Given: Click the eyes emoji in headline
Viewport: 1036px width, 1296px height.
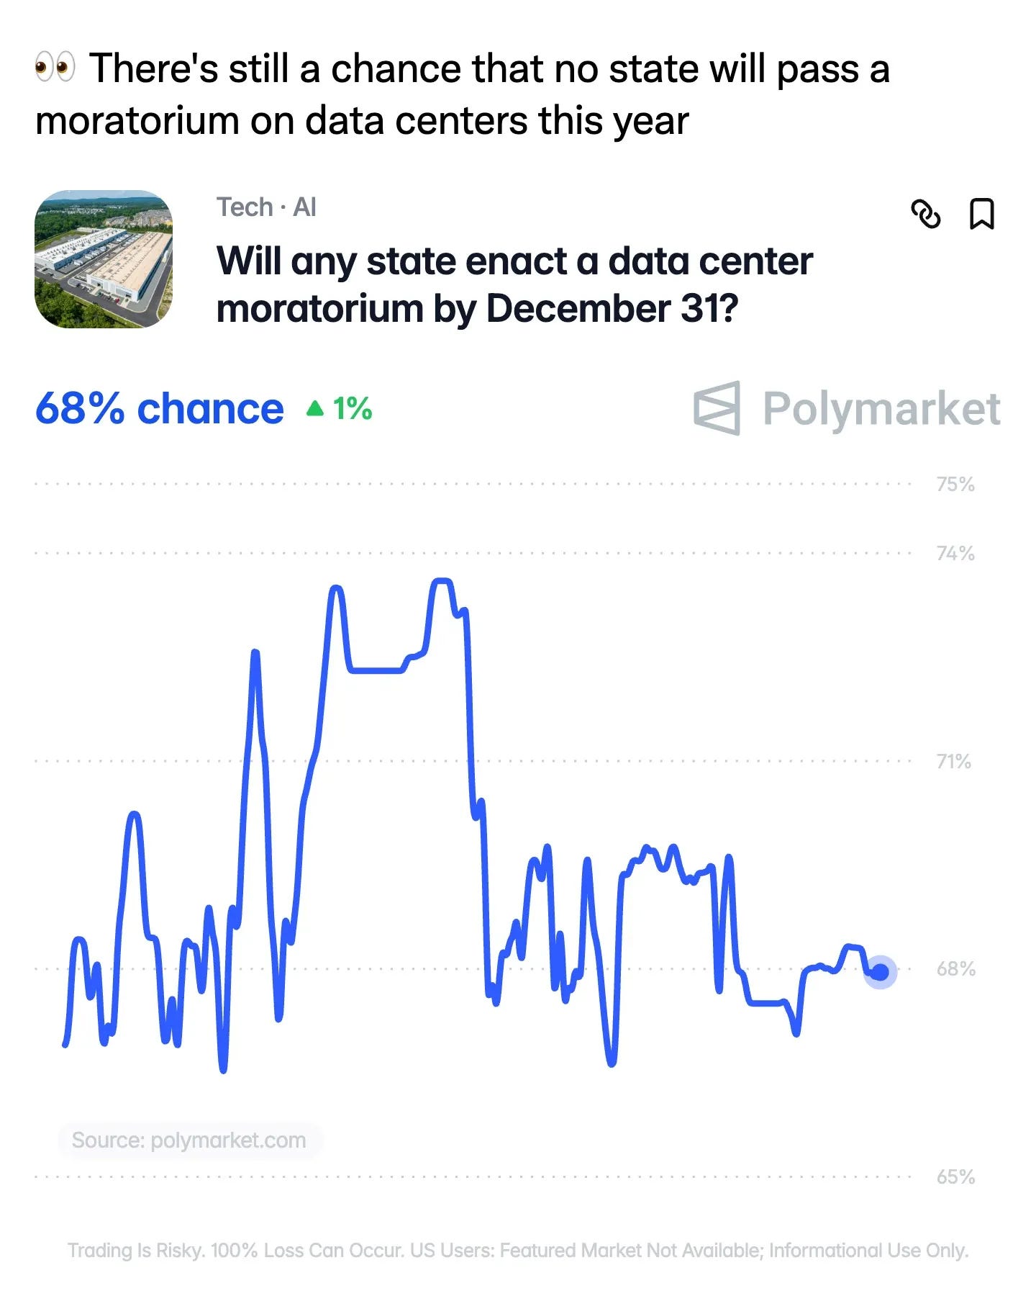Looking at the screenshot, I should (x=55, y=68).
